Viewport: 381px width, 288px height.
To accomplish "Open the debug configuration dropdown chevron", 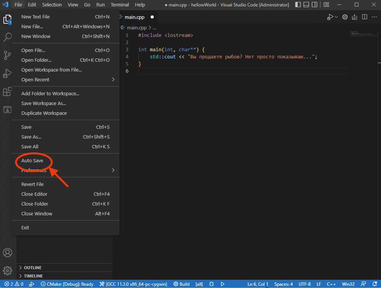I will pyautogui.click(x=336, y=17).
